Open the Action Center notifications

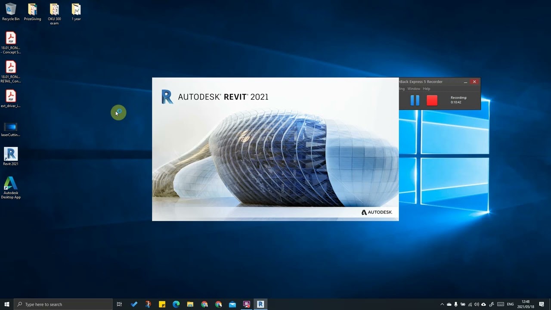coord(542,304)
